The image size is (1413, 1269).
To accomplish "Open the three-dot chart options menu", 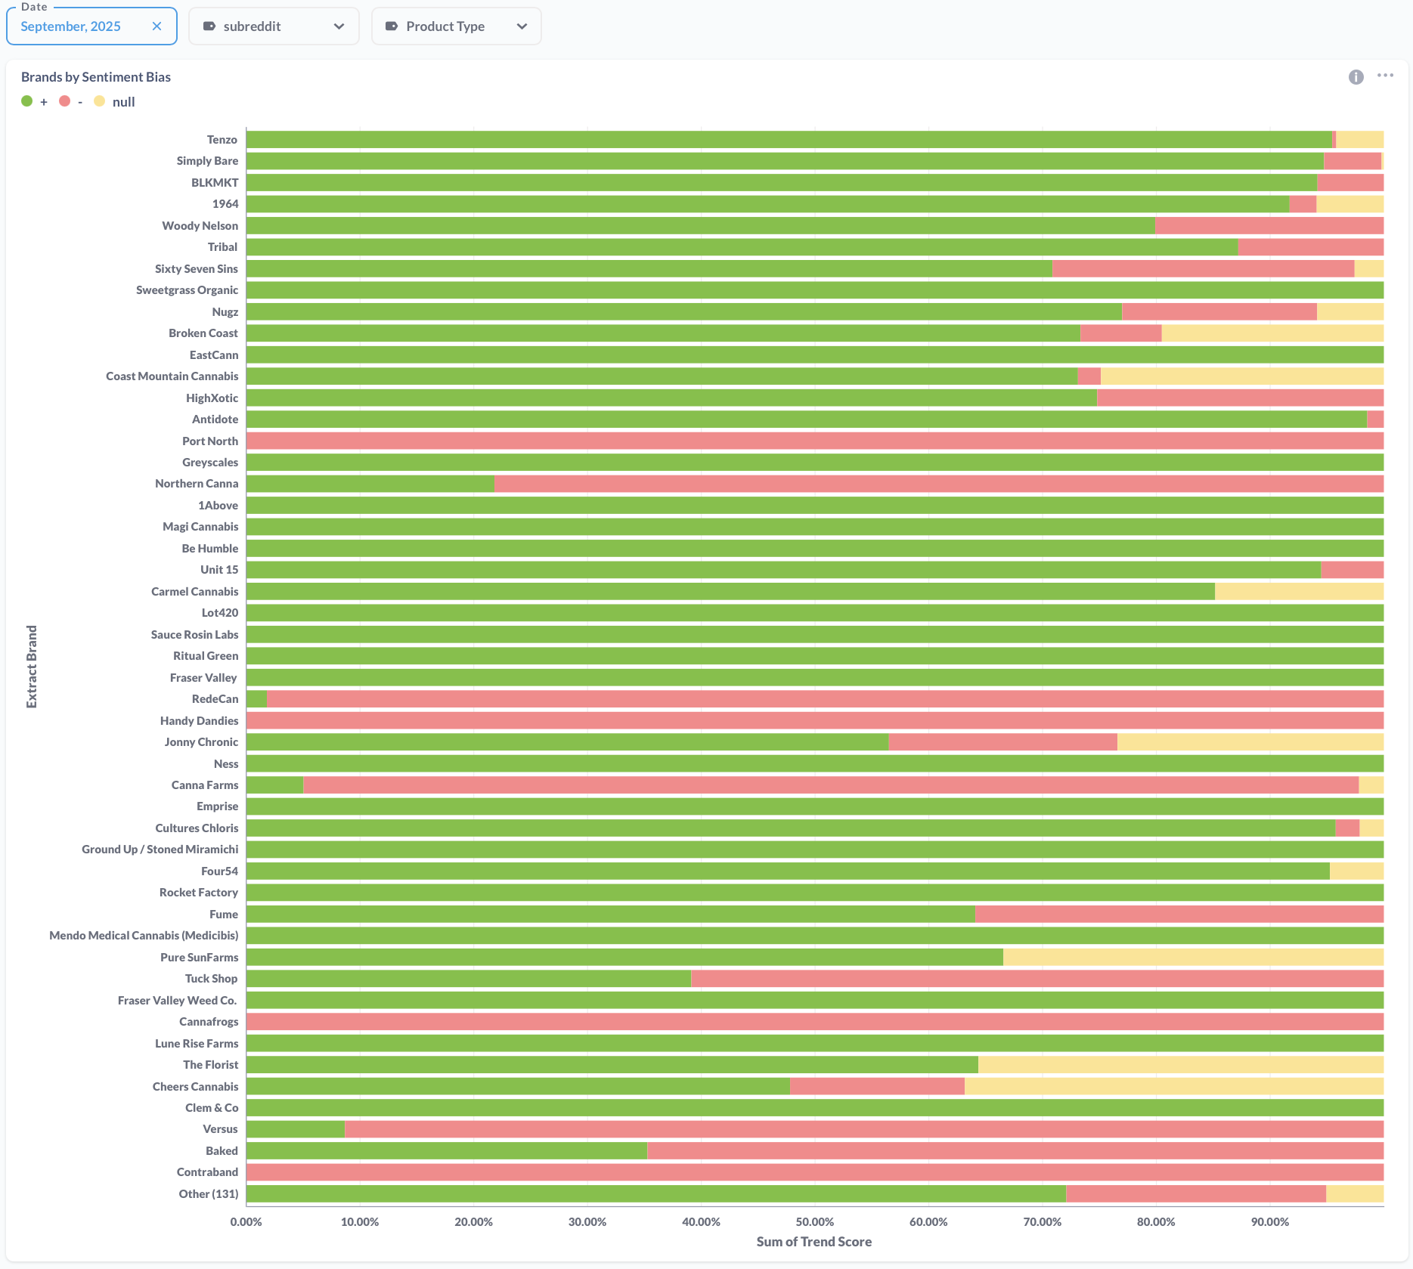I will [x=1385, y=76].
